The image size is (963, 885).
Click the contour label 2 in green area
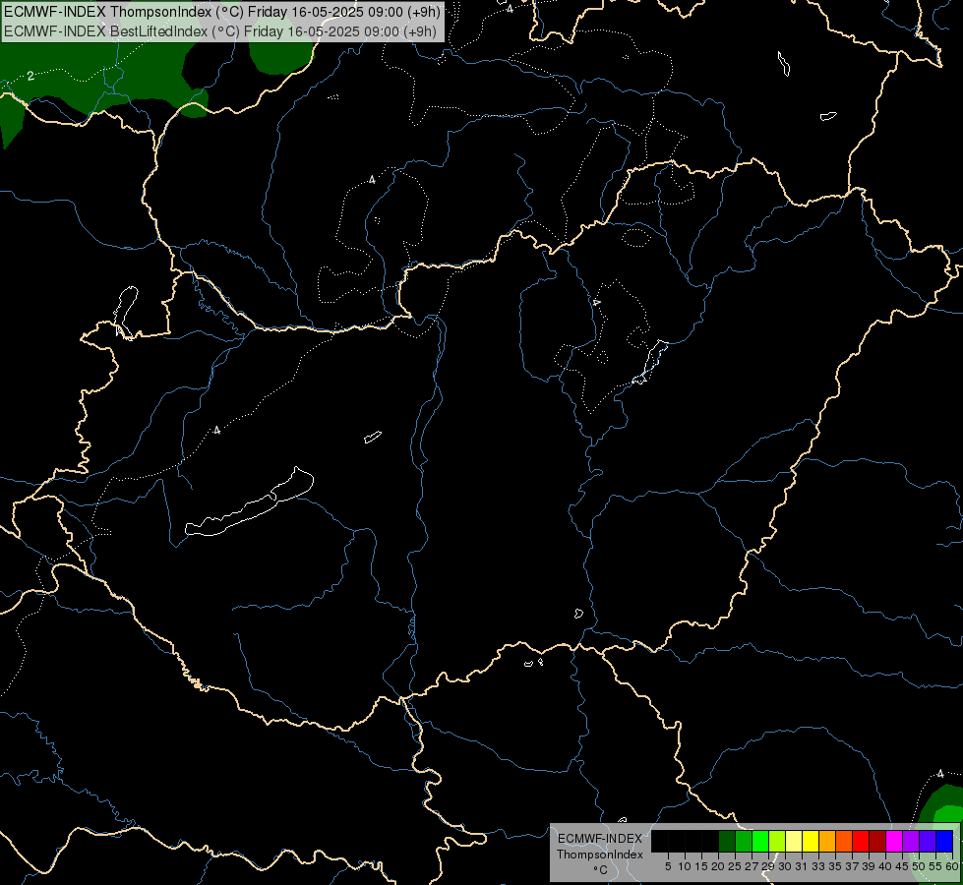pos(30,76)
